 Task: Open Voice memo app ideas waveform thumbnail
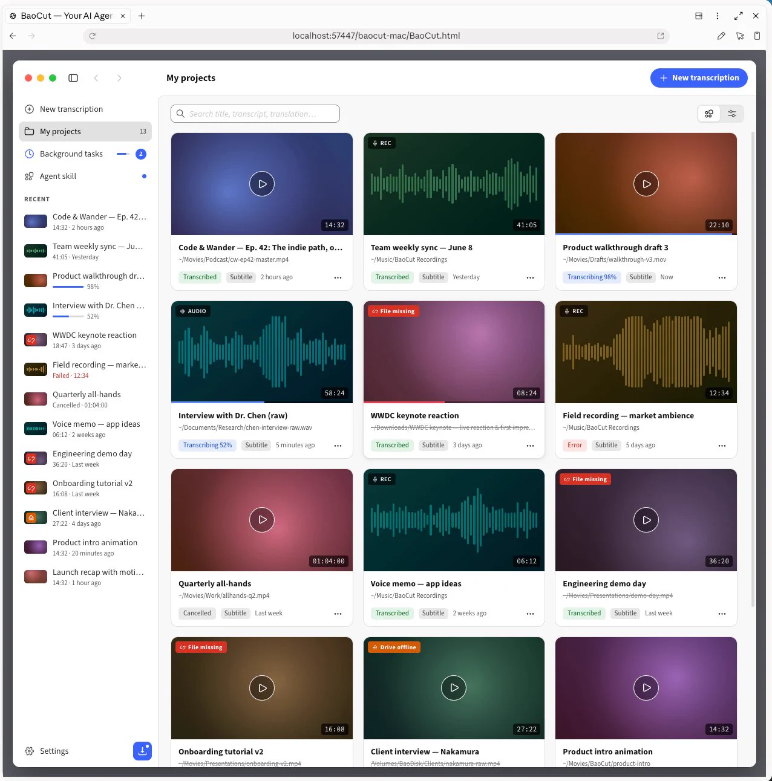(454, 520)
